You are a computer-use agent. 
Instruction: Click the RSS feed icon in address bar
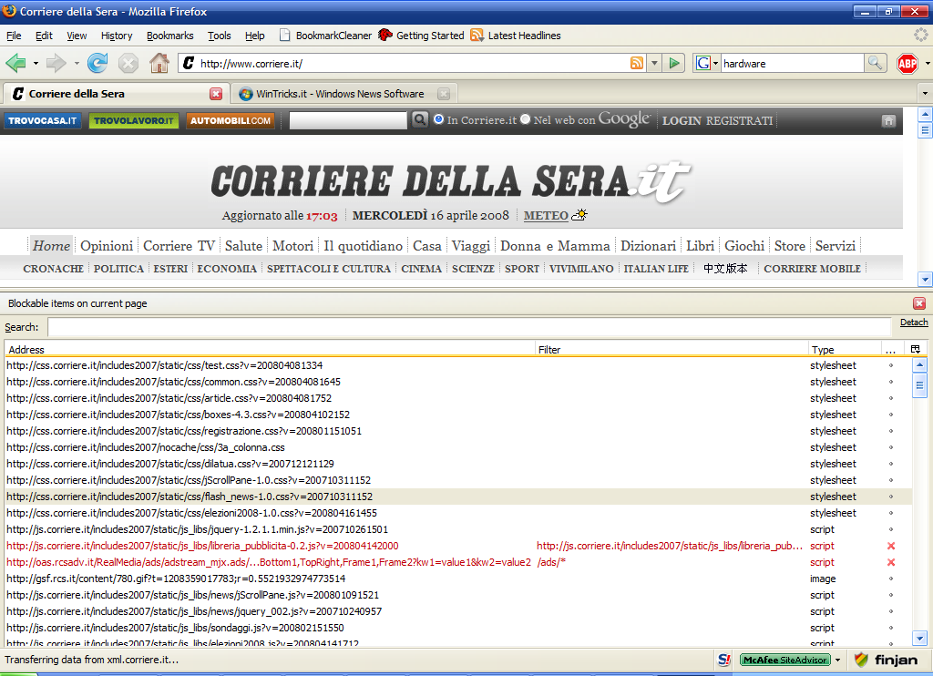(637, 63)
